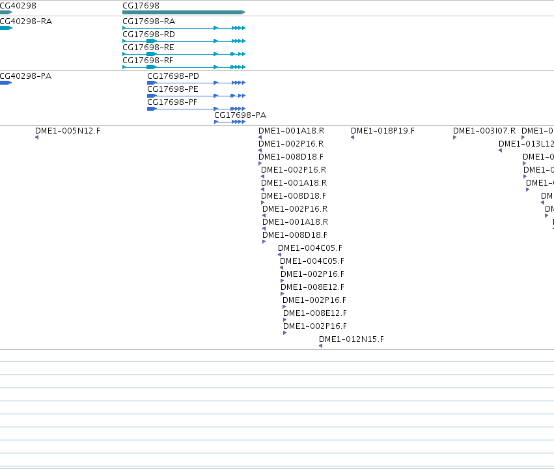Click the topmost DME1-002P16.R entry
This screenshot has height=469, width=554.
[291, 144]
